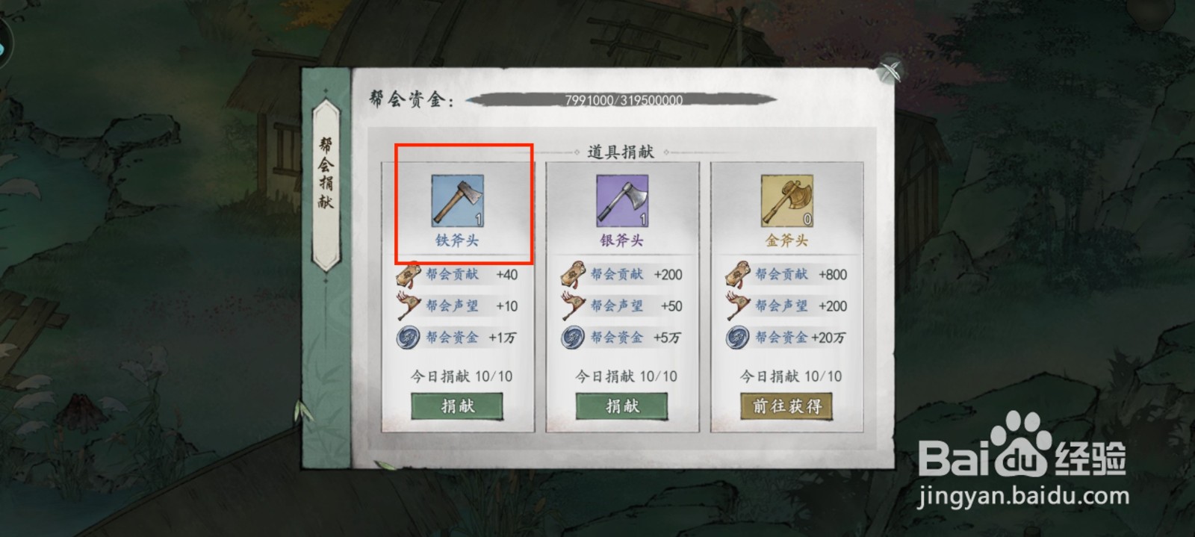Viewport: 1195px width, 537px height.
Task: Donate the silver axe with 捐献 button
Action: pyautogui.click(x=621, y=406)
